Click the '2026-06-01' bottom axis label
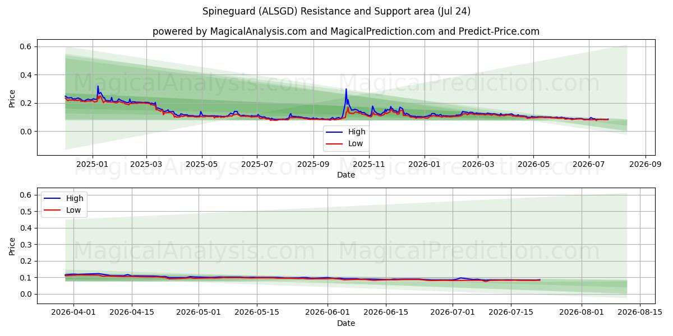673x336 pixels. pyautogui.click(x=328, y=312)
